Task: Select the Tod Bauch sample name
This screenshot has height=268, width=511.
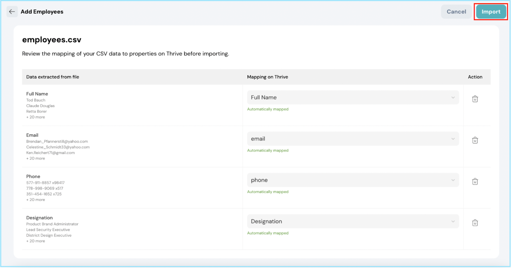Action: (x=36, y=100)
